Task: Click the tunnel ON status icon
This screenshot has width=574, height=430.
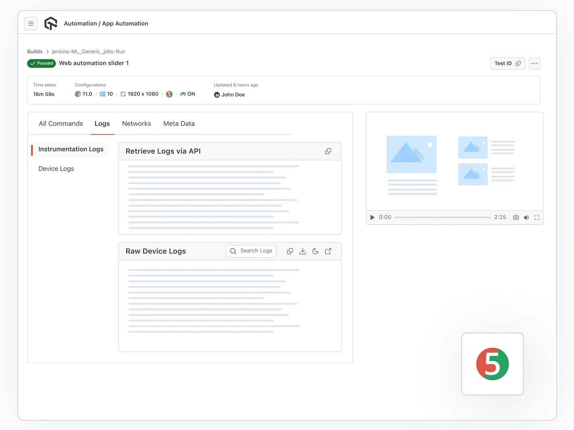Action: pyautogui.click(x=183, y=94)
